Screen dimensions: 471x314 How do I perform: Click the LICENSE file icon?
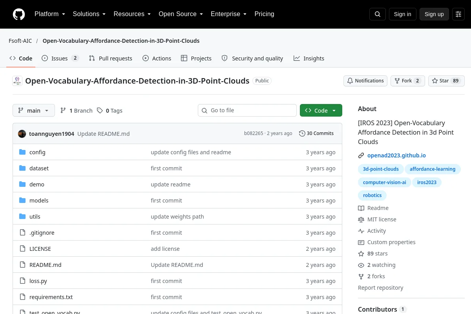(22, 249)
